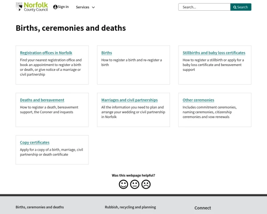Image resolution: width=267 pixels, height=214 pixels.
Task: Click the Norfolk County Council logo
Action: 32,7
